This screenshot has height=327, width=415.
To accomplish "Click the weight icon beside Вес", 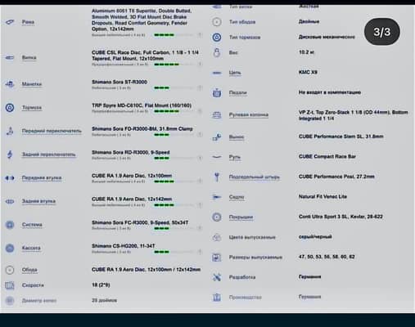I will [x=217, y=52].
